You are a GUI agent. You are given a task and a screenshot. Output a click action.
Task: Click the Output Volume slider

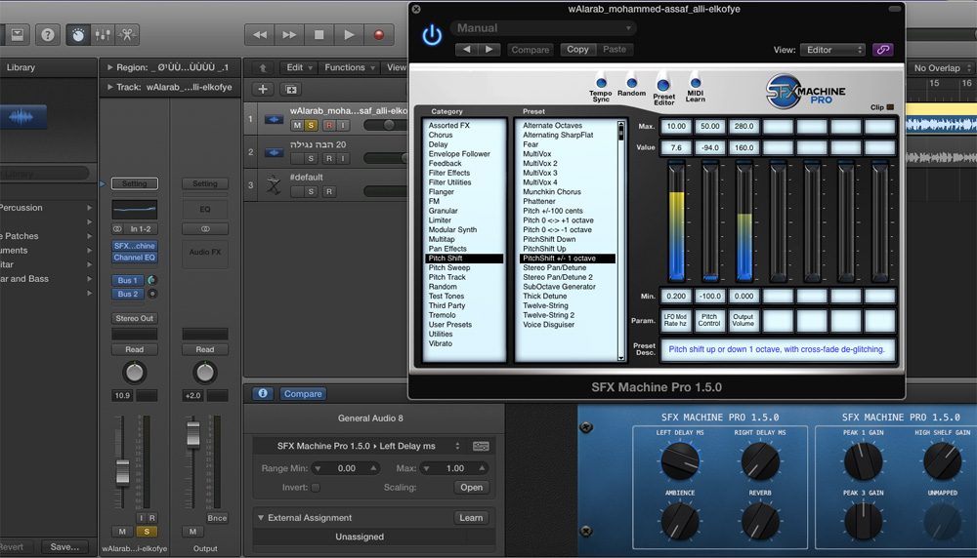click(x=743, y=220)
